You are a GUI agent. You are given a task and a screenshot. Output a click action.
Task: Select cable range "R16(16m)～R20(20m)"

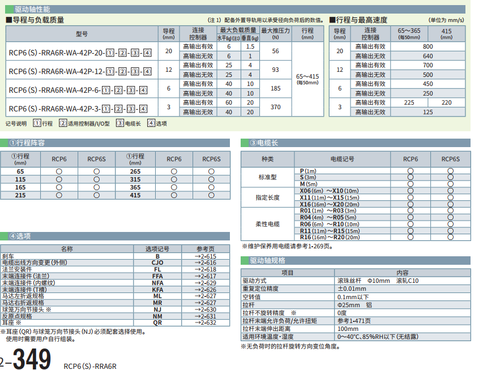330,237
